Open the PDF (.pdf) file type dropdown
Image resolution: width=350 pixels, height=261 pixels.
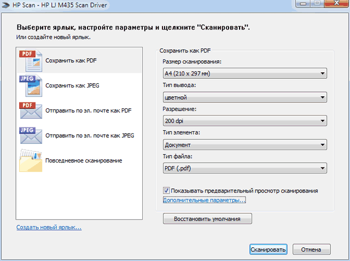(x=244, y=169)
